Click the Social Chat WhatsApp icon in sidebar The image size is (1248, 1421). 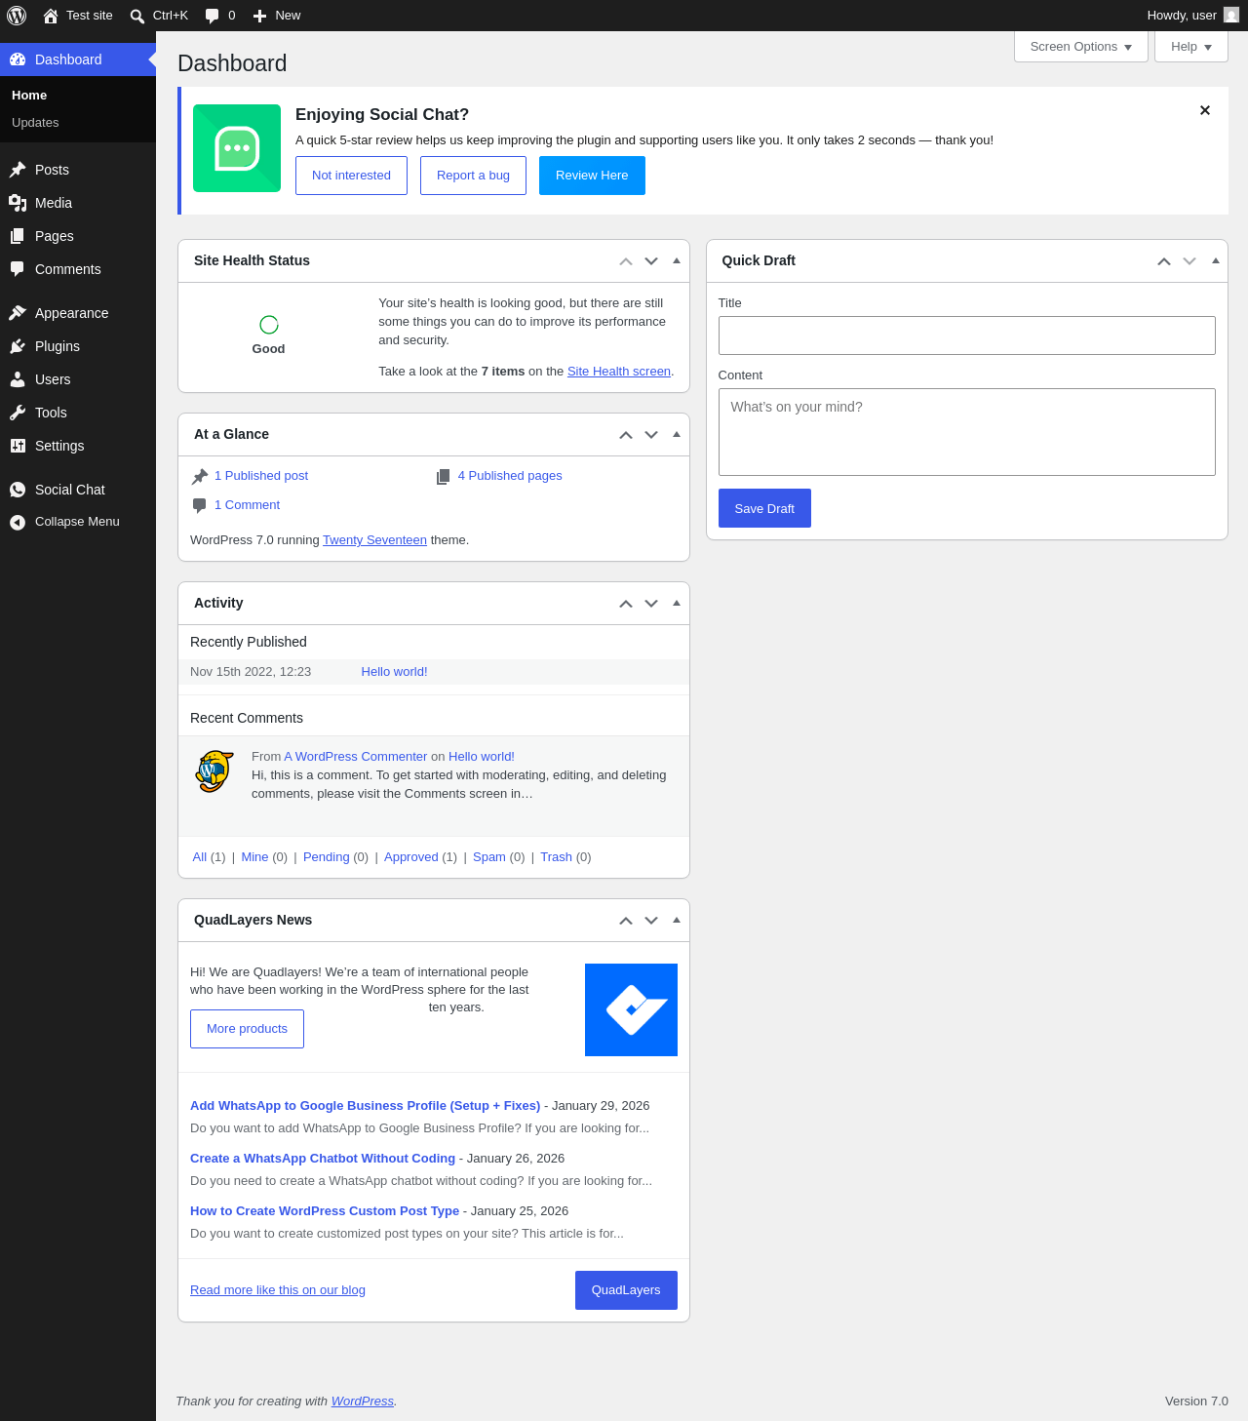tap(18, 490)
